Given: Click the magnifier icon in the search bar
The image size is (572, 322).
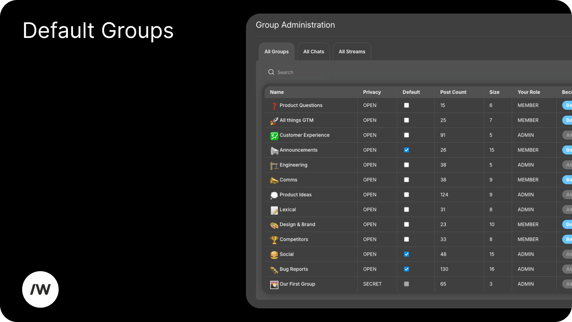Looking at the screenshot, I should pyautogui.click(x=271, y=72).
